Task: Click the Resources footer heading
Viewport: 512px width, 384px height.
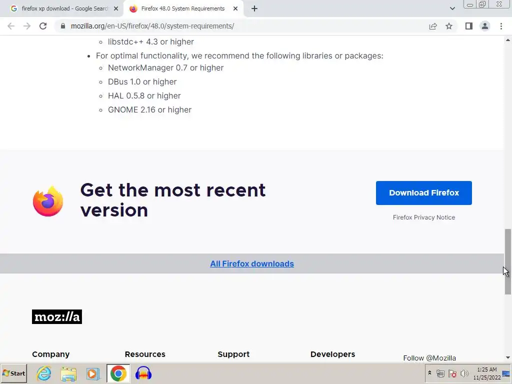Action: coord(145,354)
